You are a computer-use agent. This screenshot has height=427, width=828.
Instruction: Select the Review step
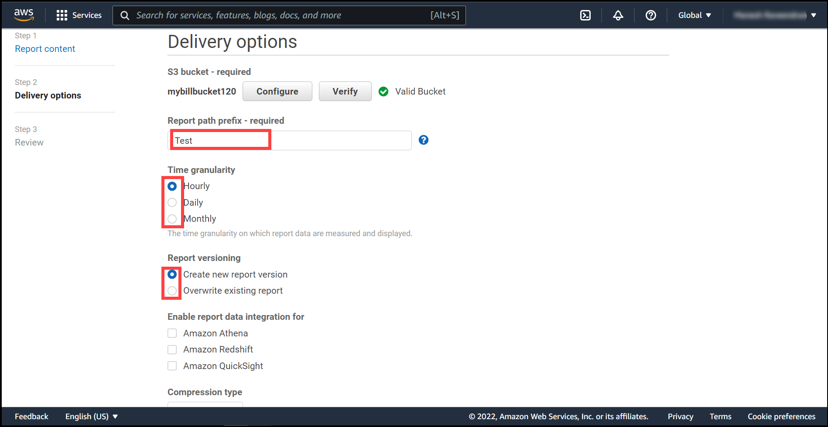[x=29, y=142]
